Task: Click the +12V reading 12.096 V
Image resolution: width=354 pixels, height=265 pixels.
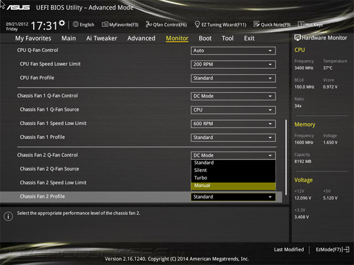Action: point(303,198)
